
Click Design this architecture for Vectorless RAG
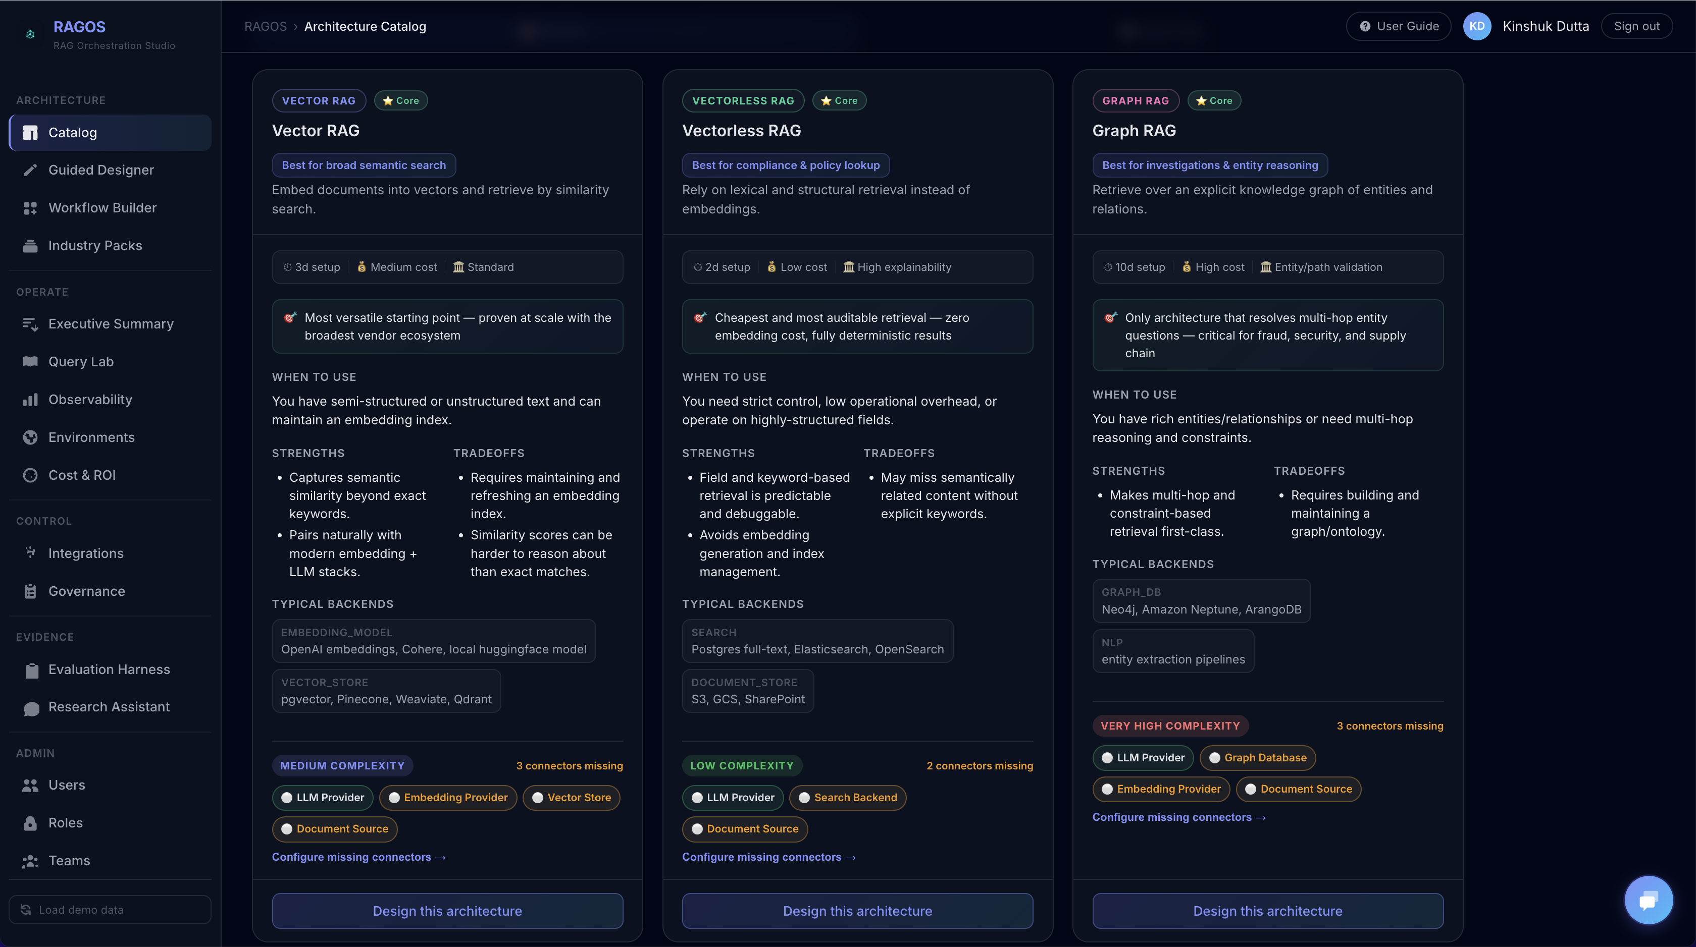pyautogui.click(x=857, y=911)
